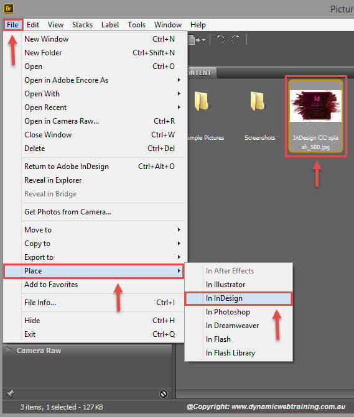Choose Hide from File menu

[x=94, y=321]
